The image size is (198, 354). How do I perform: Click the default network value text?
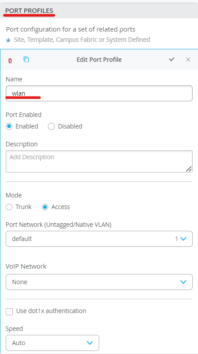click(x=22, y=239)
